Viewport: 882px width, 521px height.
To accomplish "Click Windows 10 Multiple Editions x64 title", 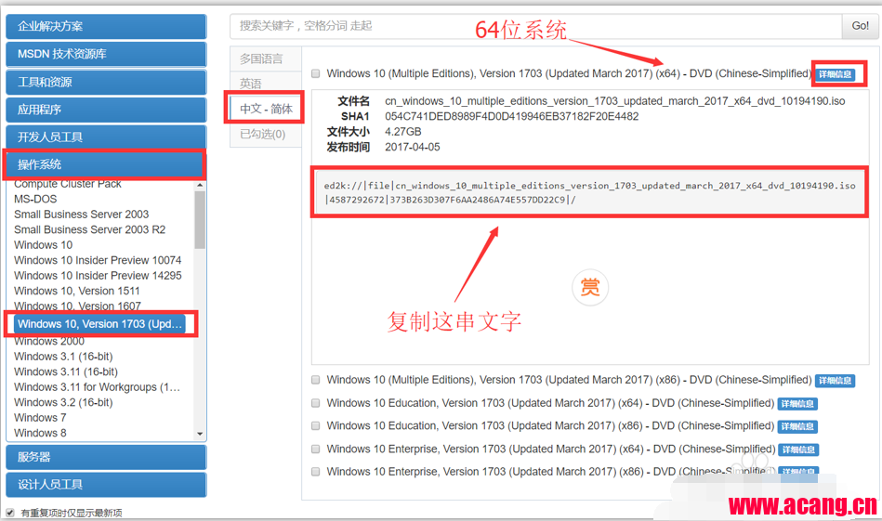I will [x=569, y=73].
